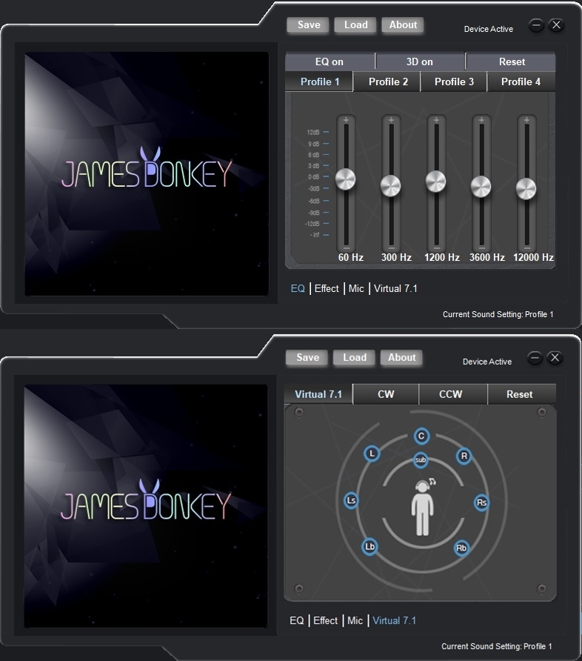Click James Donkey logo in lower window
Screen dimensions: 582x661
pos(146,500)
